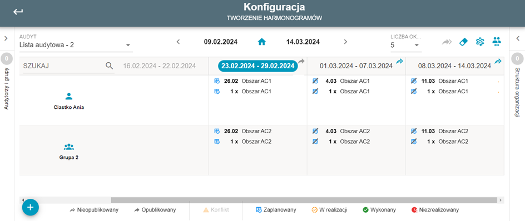Image resolution: width=525 pixels, height=221 pixels.
Task: Click the home icon between dates
Action: click(x=261, y=42)
